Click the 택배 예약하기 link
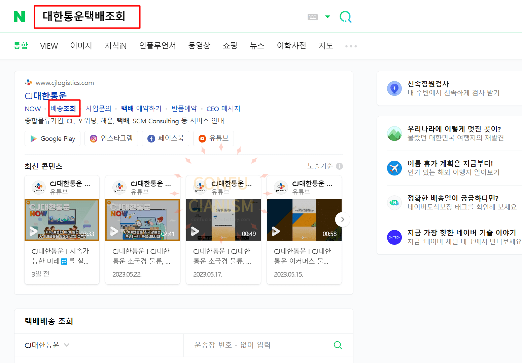 (141, 109)
